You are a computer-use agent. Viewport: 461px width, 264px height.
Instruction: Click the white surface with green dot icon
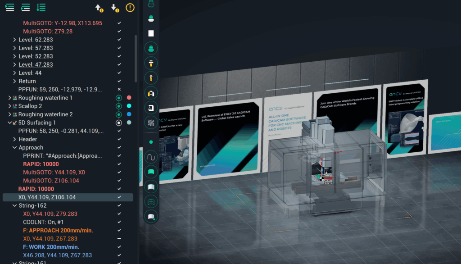click(x=151, y=217)
